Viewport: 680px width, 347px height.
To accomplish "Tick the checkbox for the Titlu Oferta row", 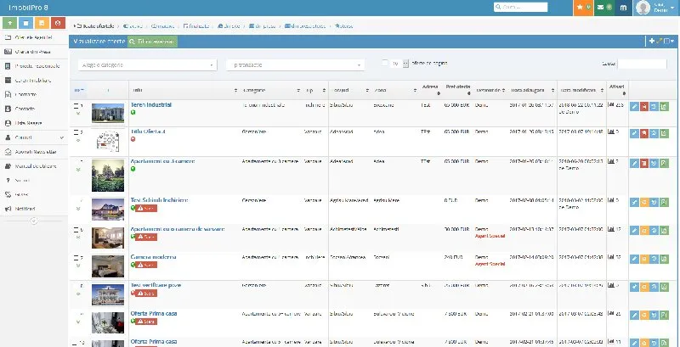I will pos(76,132).
